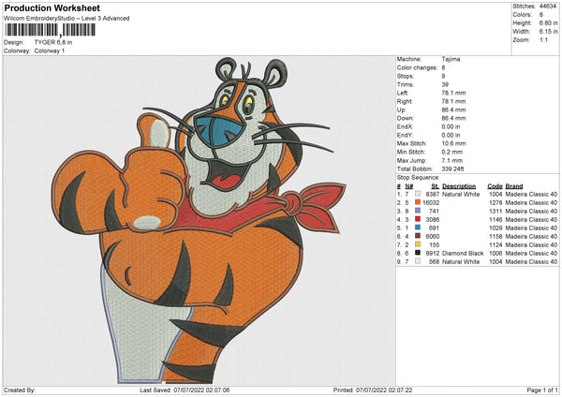Click thread code 1029
The width and height of the screenshot is (562, 397).
click(495, 228)
